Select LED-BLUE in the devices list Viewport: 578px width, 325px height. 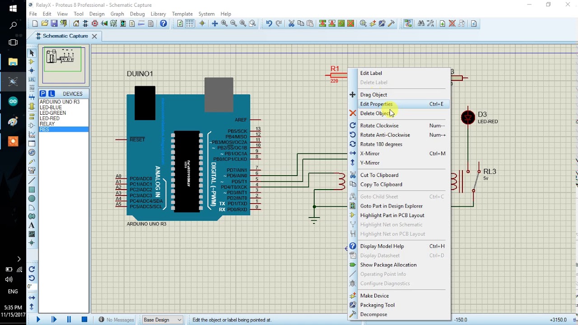(64, 107)
